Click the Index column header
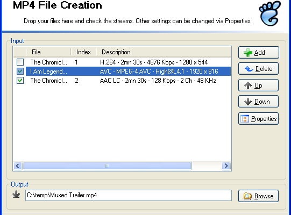This screenshot has height=215, width=291. (83, 52)
